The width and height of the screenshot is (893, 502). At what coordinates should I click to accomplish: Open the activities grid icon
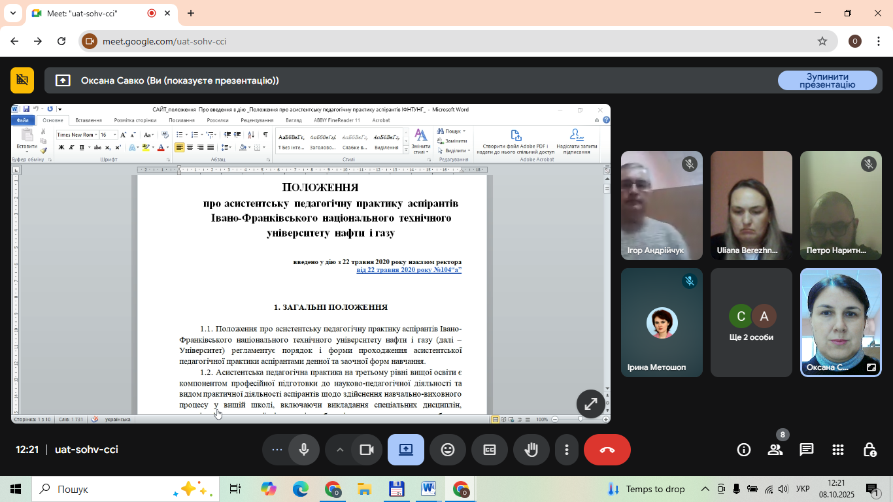[838, 450]
